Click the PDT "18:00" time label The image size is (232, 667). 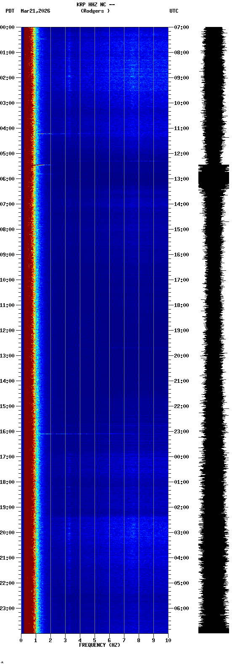coord(8,482)
